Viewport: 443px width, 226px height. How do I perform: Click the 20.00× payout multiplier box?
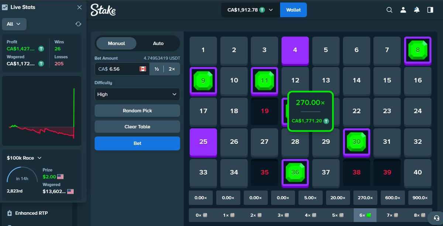[338, 198]
